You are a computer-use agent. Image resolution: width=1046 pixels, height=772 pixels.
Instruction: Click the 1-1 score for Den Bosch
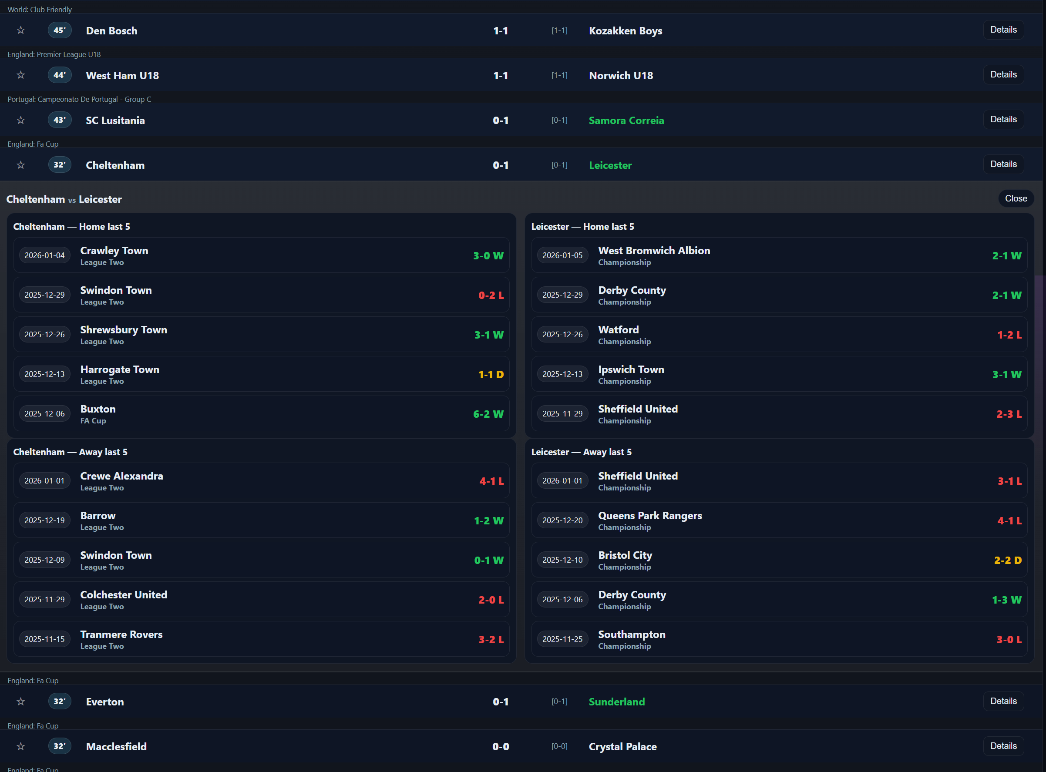501,31
